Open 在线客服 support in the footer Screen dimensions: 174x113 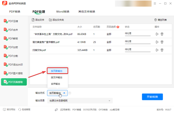coord(24,110)
